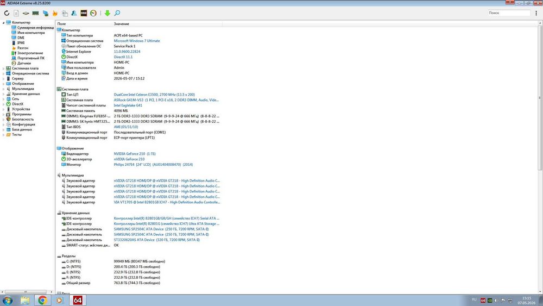Viewport: 543px width, 306px height.
Task: Open the user profile toolbar icon
Action: pyautogui.click(x=74, y=13)
